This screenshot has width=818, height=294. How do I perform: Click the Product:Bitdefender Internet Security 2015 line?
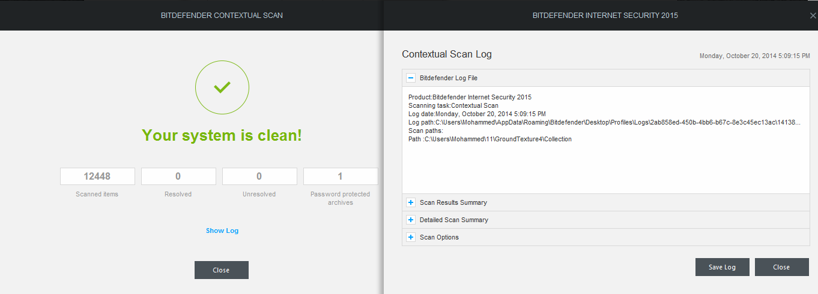point(470,97)
